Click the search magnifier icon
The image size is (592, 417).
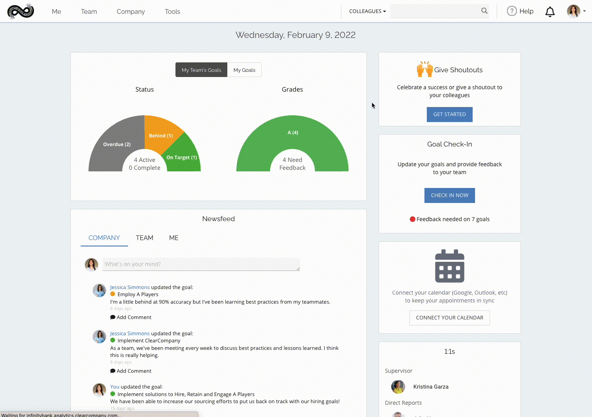484,11
